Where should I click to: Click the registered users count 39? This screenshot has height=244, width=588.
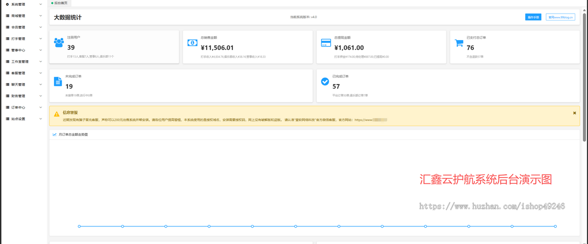pyautogui.click(x=71, y=48)
